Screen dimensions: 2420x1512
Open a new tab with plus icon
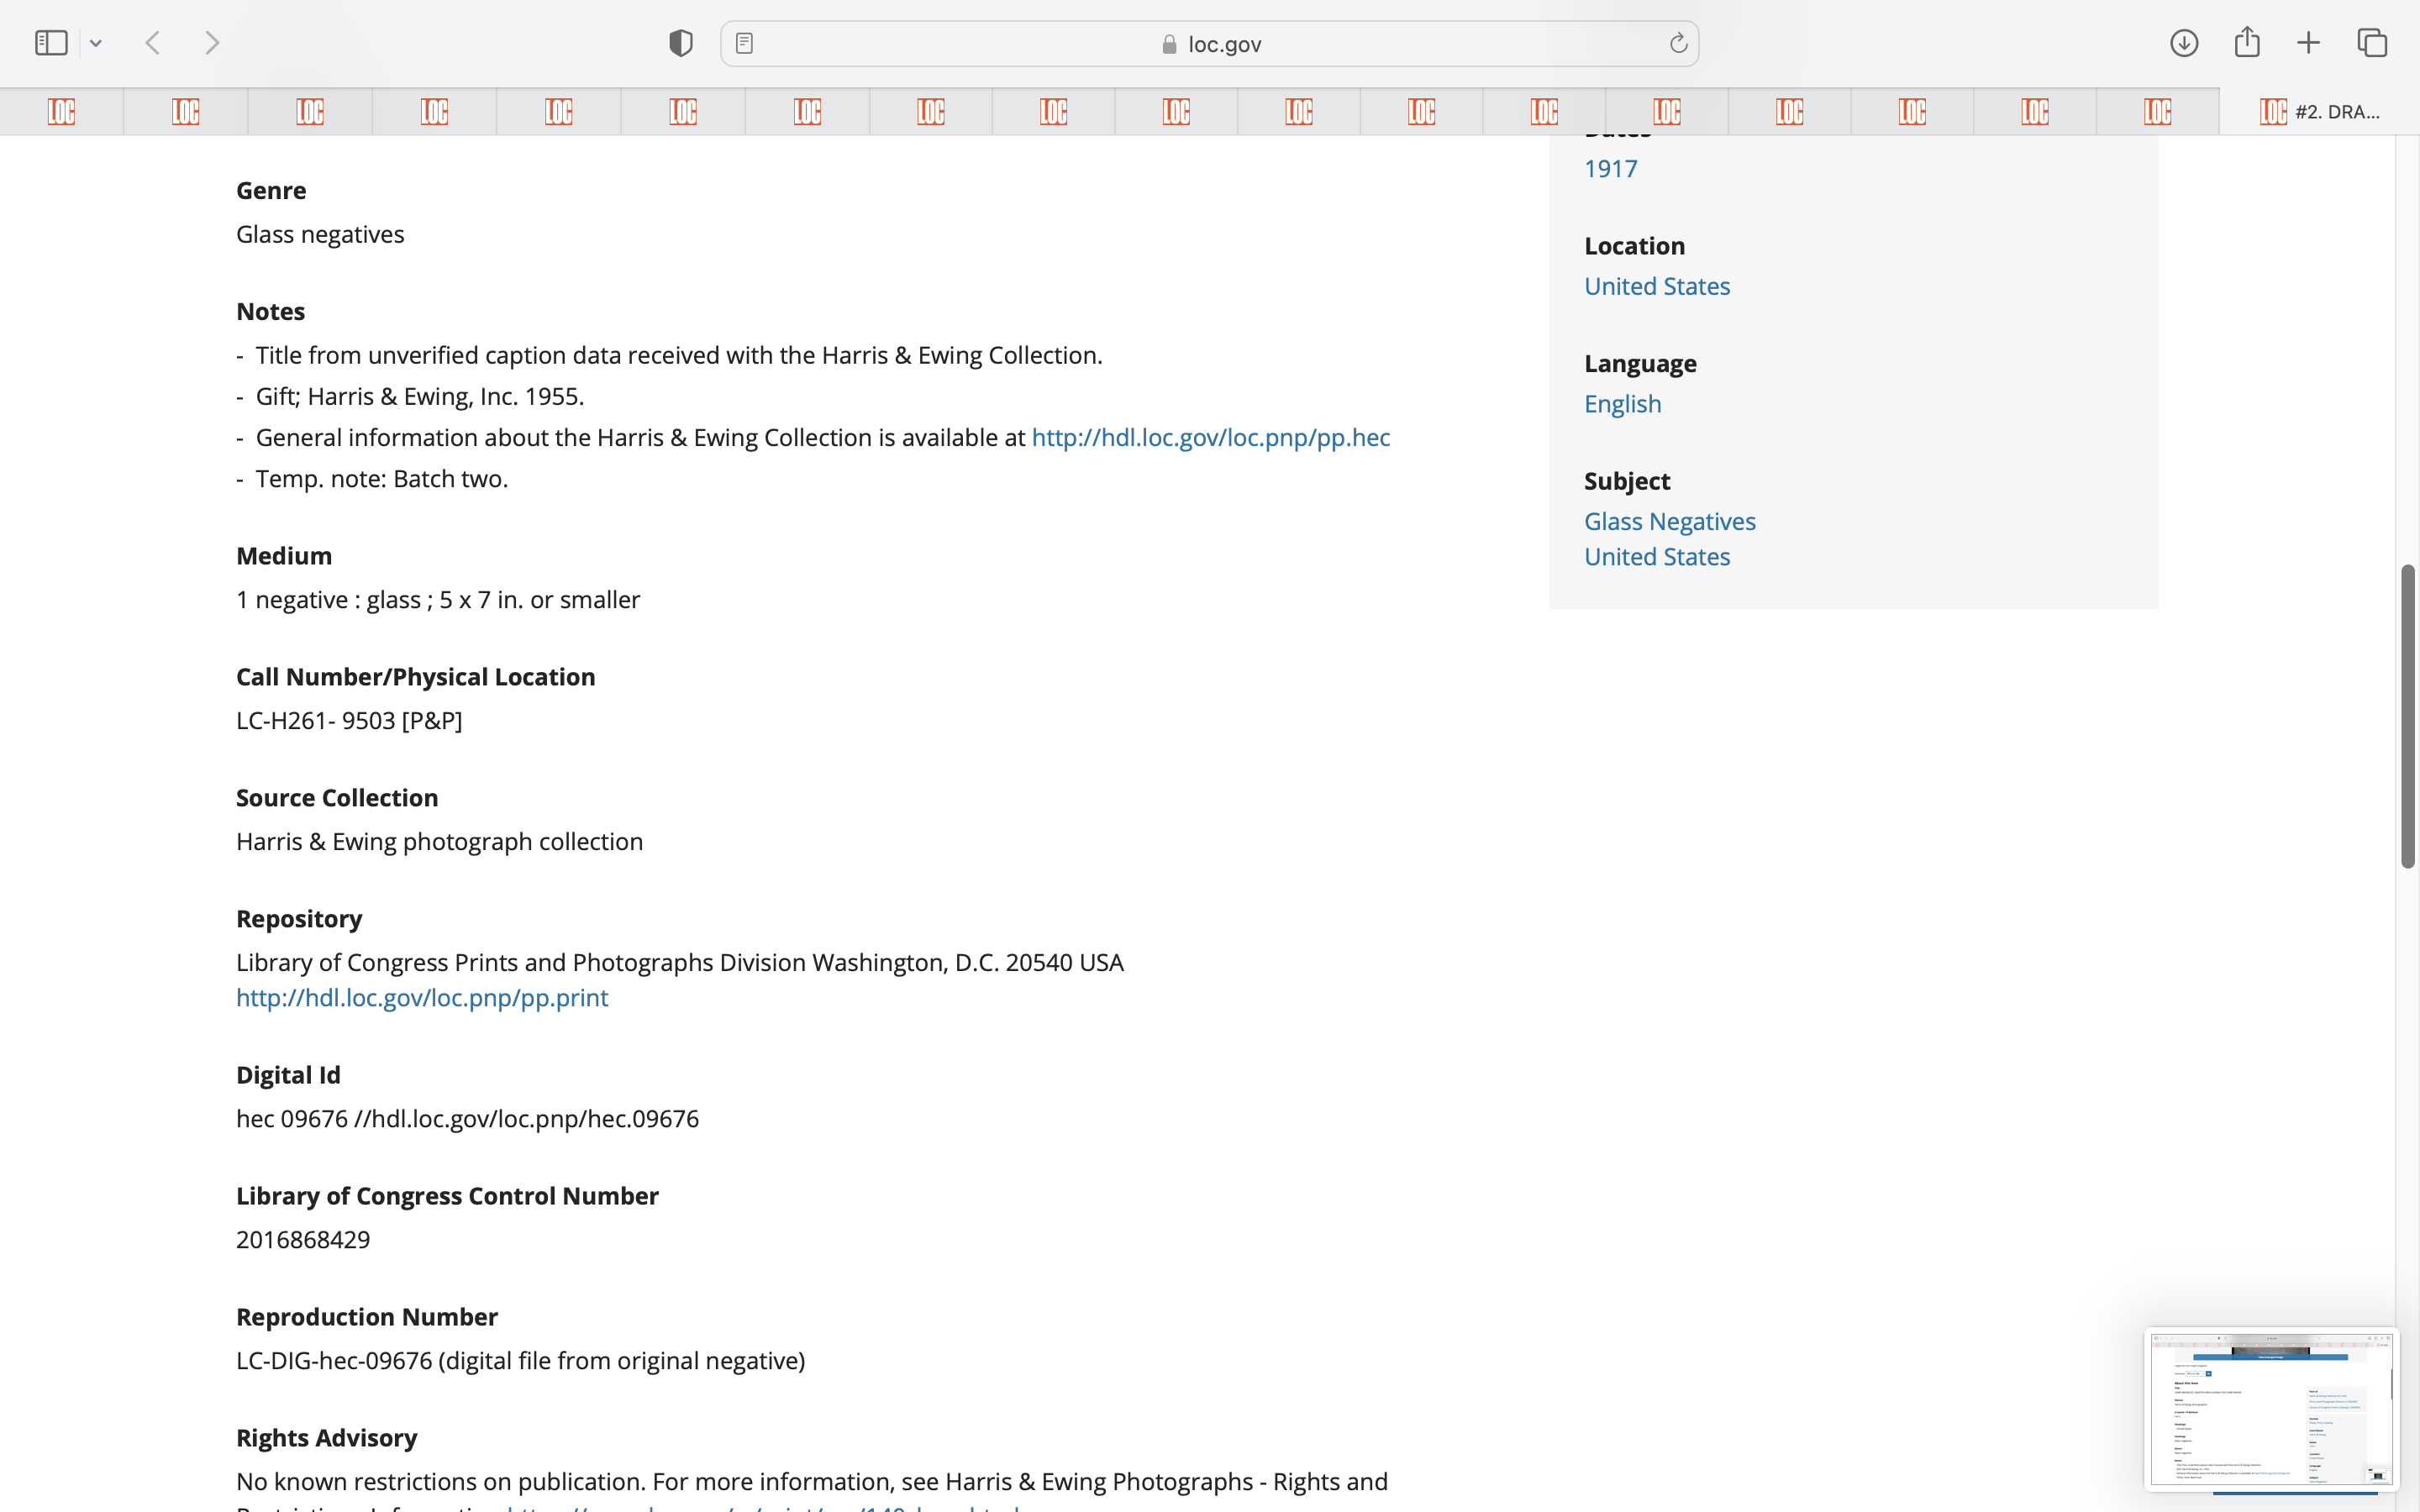(x=2308, y=43)
